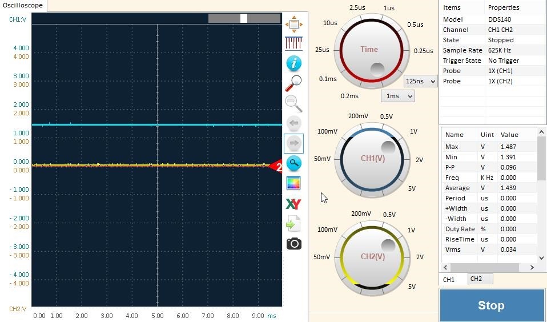Set CH1 voltage to the 2V mark

419,160
